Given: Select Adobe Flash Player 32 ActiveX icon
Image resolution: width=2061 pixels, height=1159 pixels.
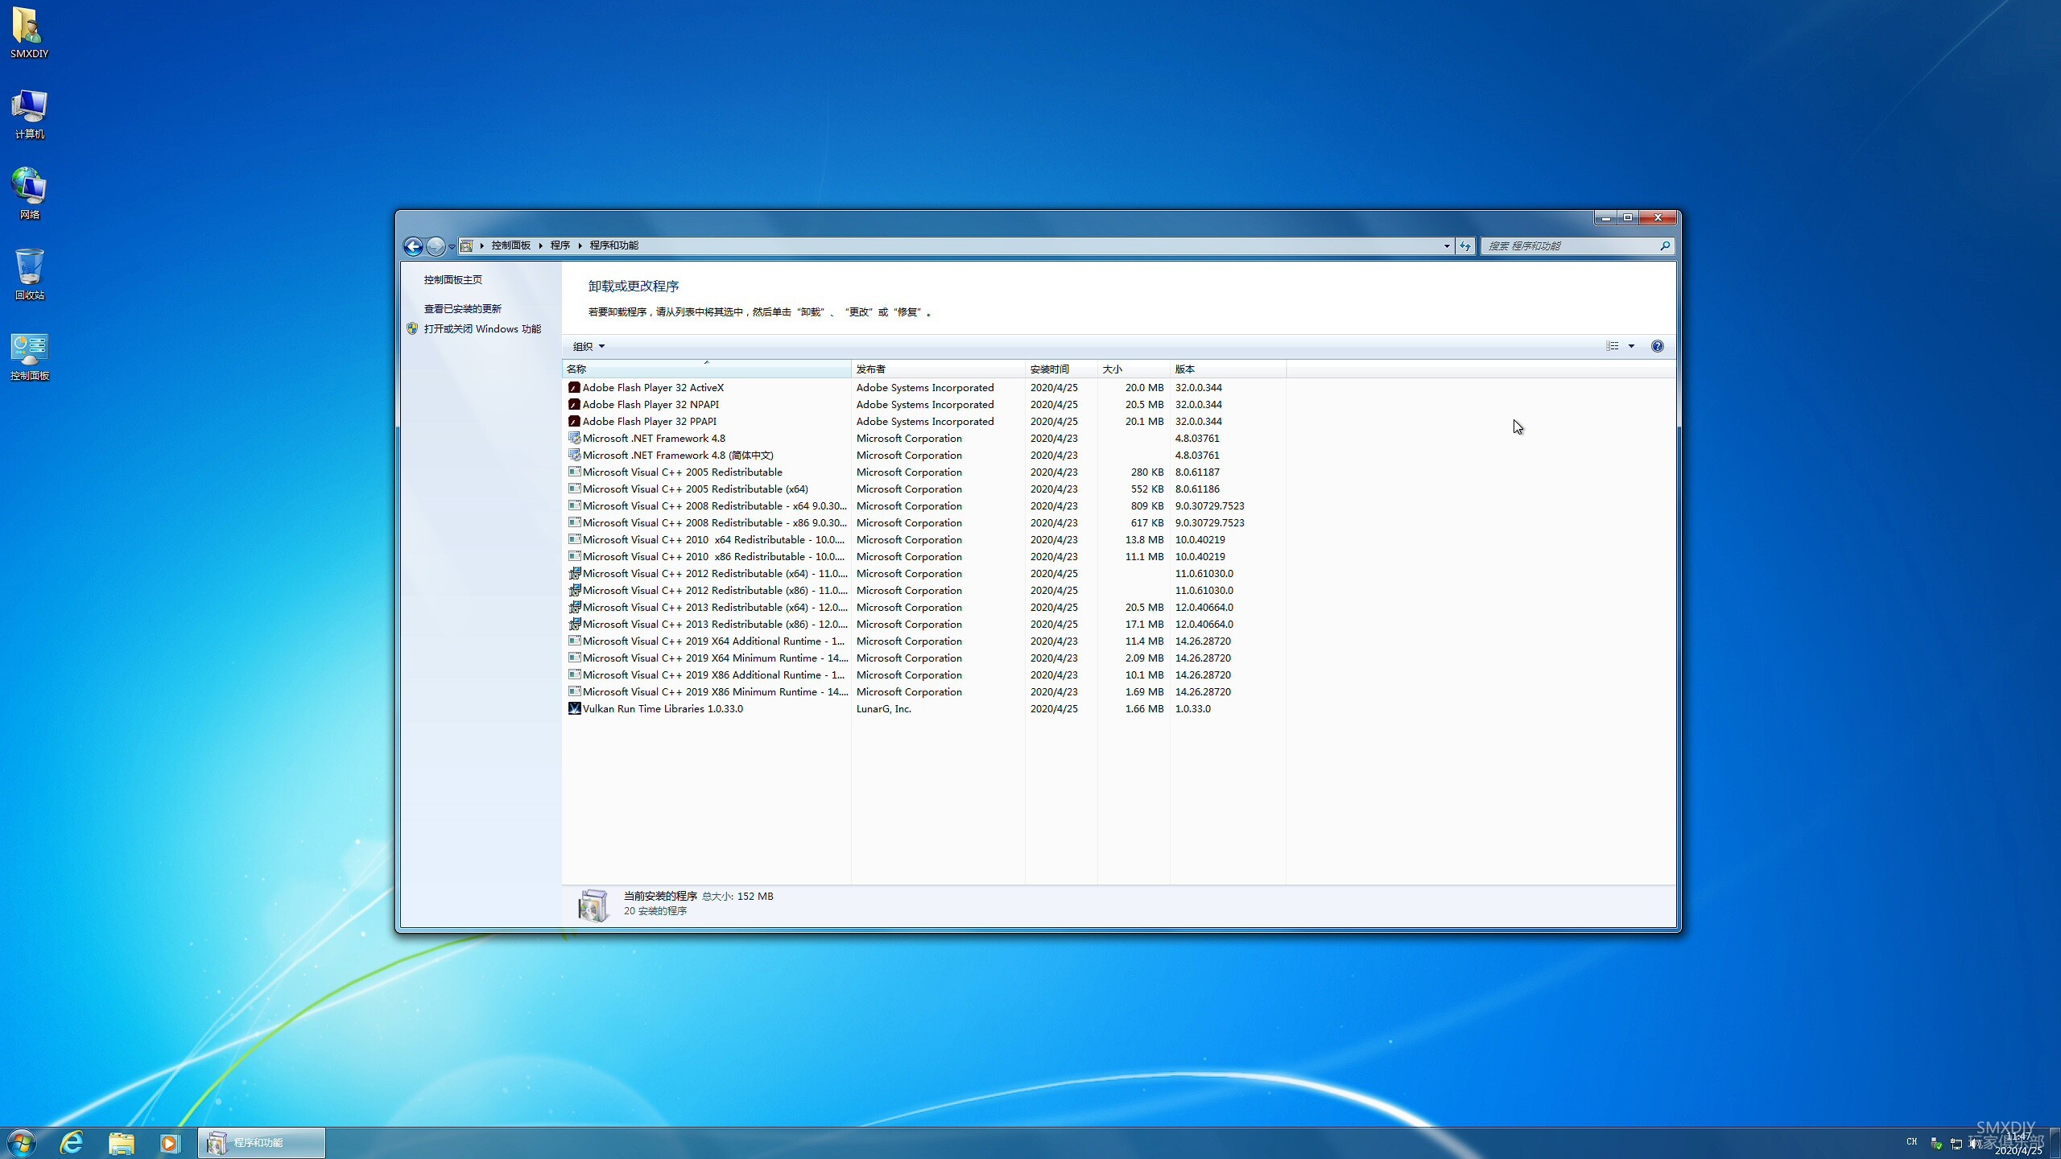Looking at the screenshot, I should point(574,388).
